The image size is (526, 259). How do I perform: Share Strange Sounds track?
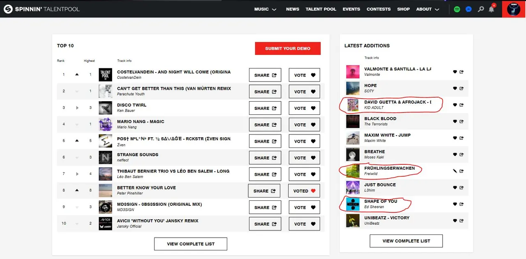265,158
